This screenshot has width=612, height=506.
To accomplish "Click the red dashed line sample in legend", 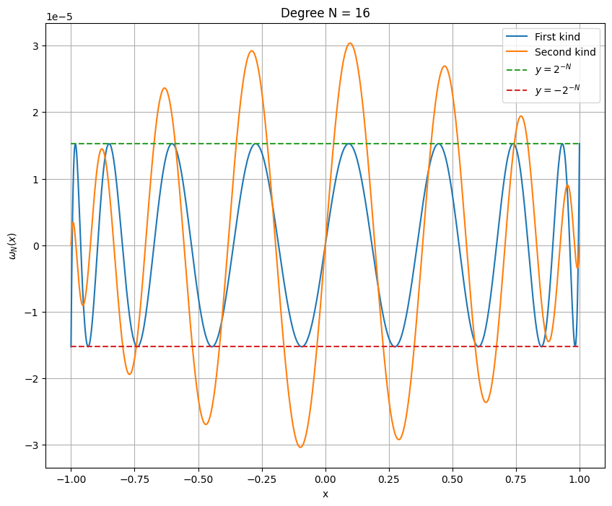I will [517, 90].
